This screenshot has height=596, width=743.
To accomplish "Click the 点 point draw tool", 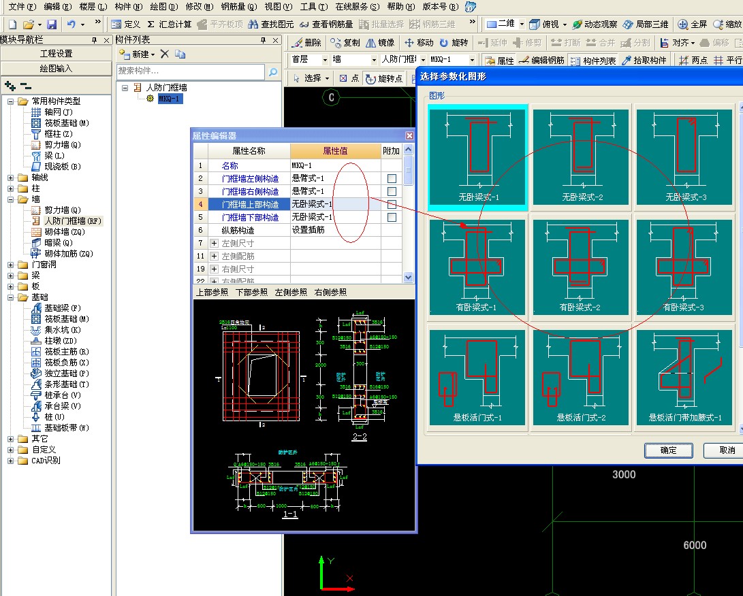I will click(x=349, y=78).
